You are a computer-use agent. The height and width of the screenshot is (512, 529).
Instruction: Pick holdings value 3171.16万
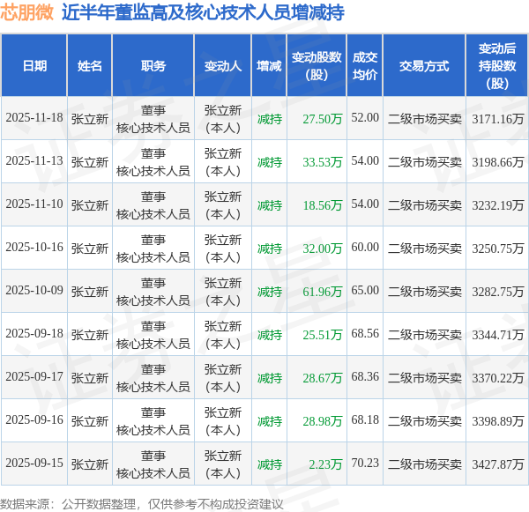(497, 119)
